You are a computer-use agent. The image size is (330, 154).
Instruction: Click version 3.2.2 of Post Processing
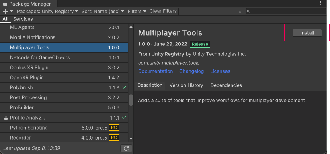pyautogui.click(x=113, y=98)
